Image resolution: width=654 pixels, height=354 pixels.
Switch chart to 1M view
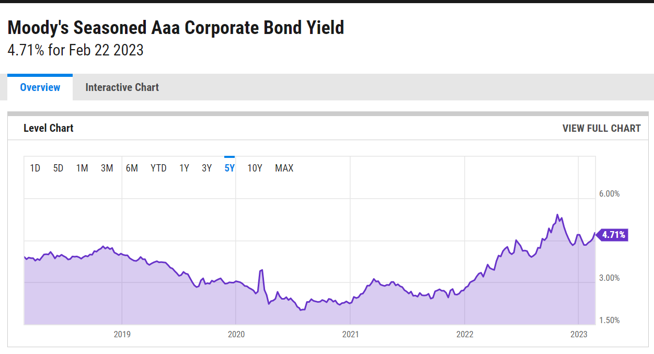(82, 168)
